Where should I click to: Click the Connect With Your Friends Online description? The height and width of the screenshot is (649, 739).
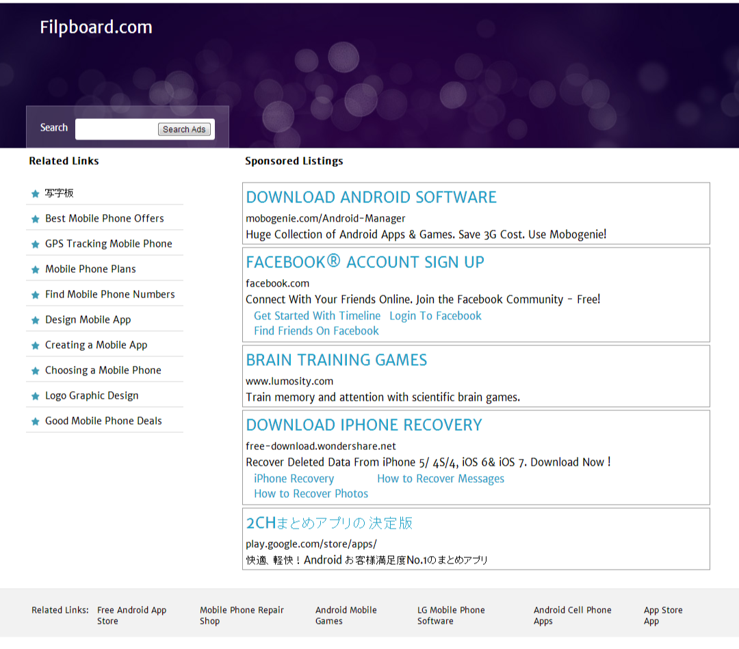423,300
